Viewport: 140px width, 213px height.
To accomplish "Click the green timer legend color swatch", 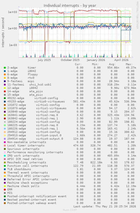I will click(5, 68).
